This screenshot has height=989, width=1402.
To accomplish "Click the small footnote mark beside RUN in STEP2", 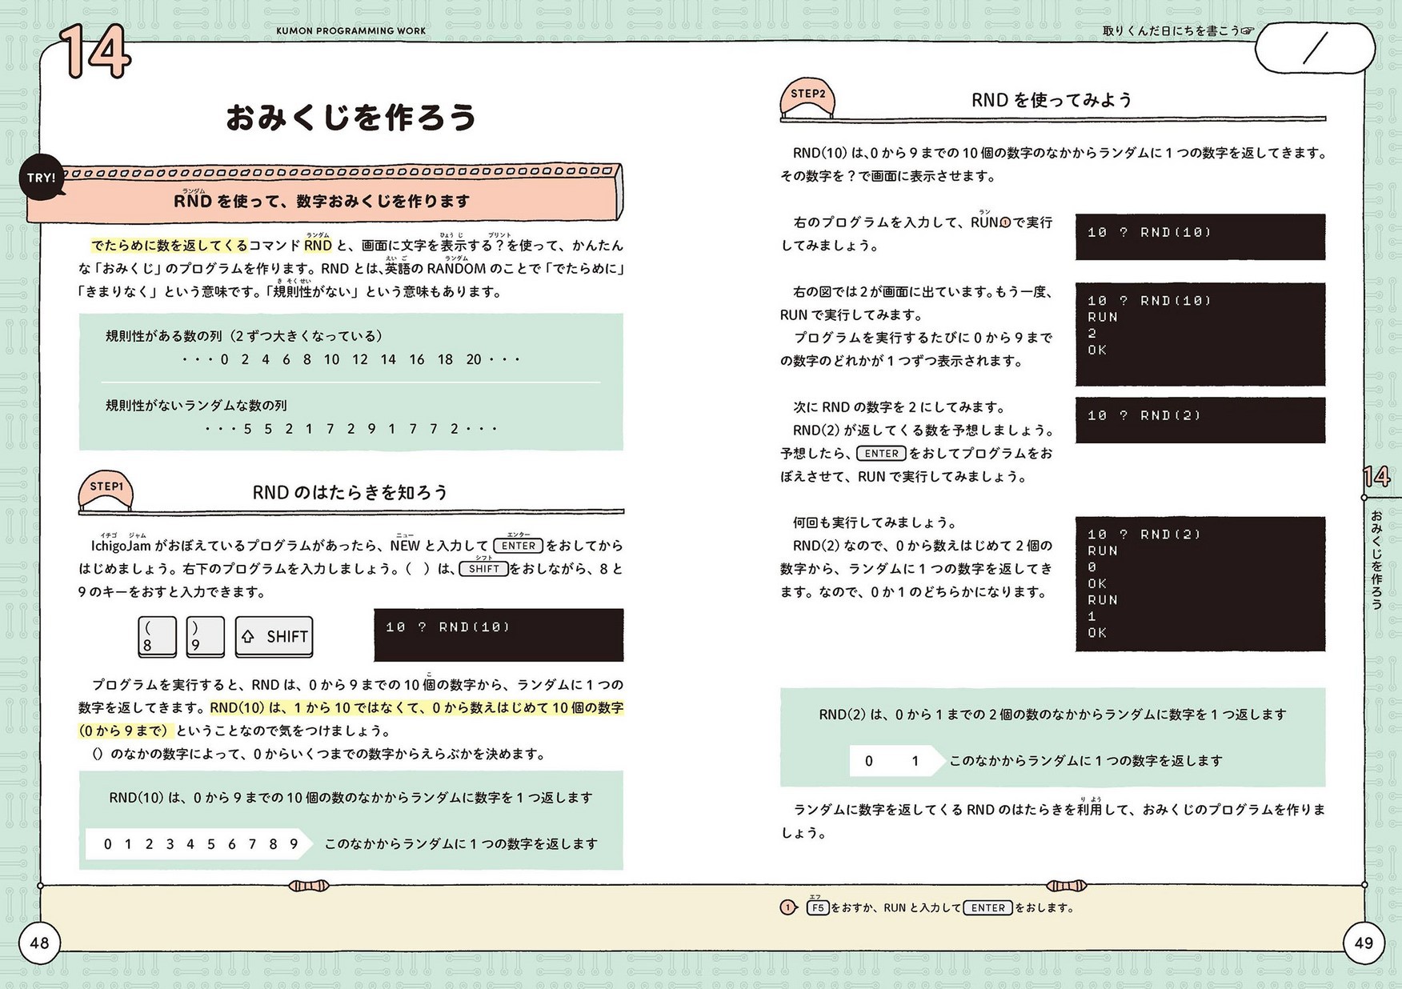I will 1006,223.
